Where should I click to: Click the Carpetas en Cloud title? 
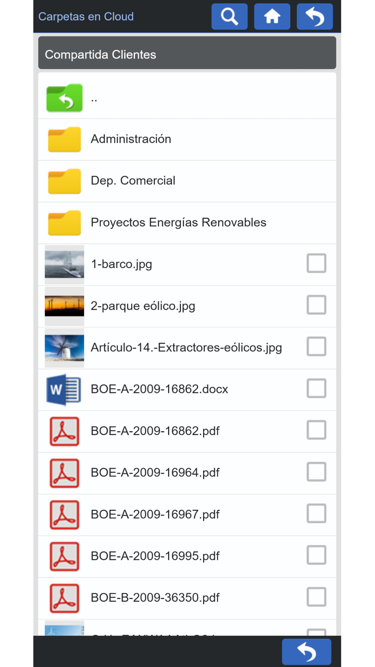coord(86,17)
